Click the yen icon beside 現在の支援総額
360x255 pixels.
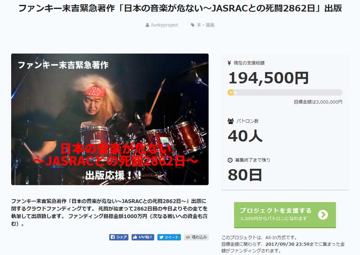[229, 63]
